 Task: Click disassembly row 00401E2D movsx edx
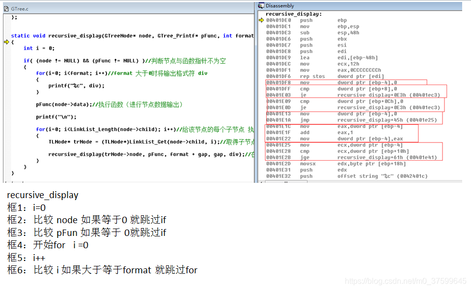[336, 164]
